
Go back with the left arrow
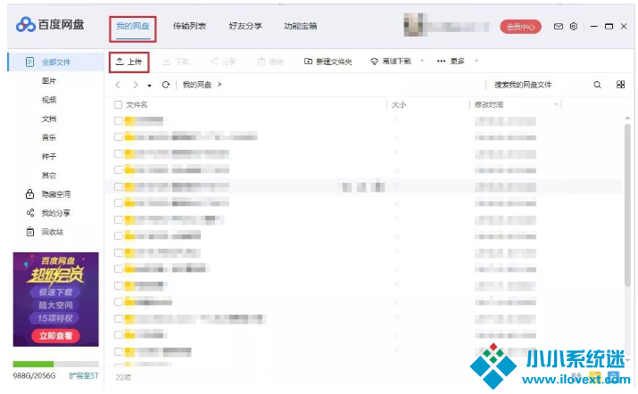(118, 85)
